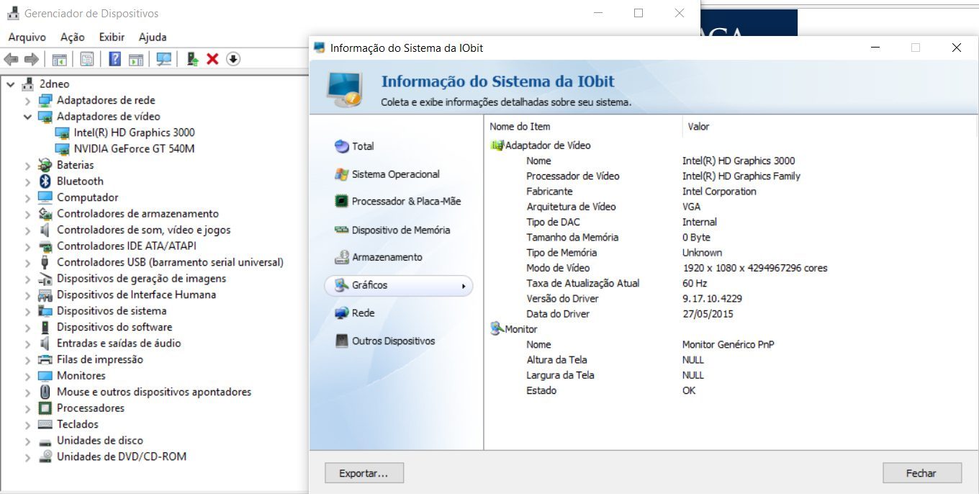The height and width of the screenshot is (494, 979).
Task: Open Processador & Placa-Mãe section
Action: 406,202
